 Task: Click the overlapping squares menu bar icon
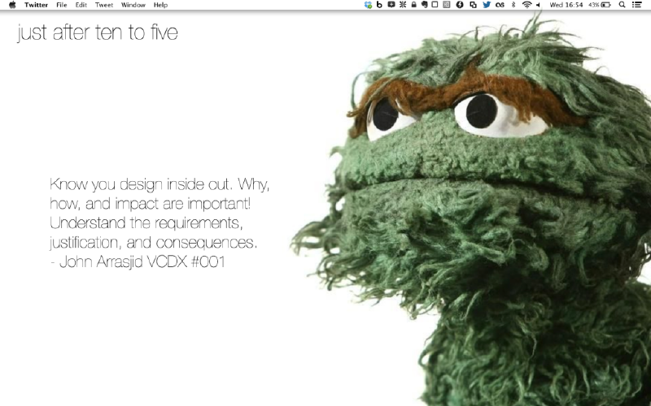point(473,5)
